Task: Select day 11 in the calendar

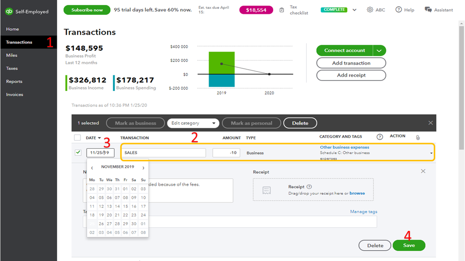Action: (92, 206)
